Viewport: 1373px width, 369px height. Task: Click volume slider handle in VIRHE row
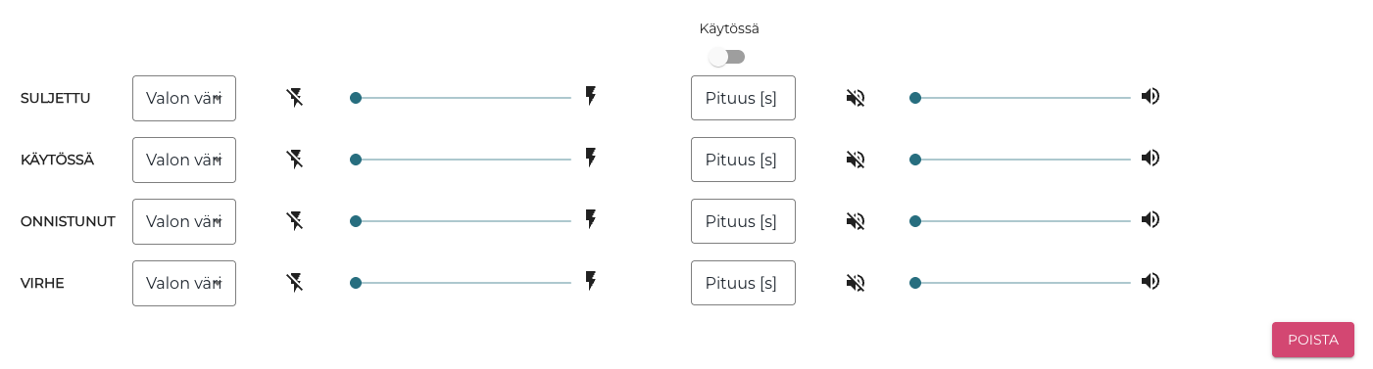pos(915,283)
